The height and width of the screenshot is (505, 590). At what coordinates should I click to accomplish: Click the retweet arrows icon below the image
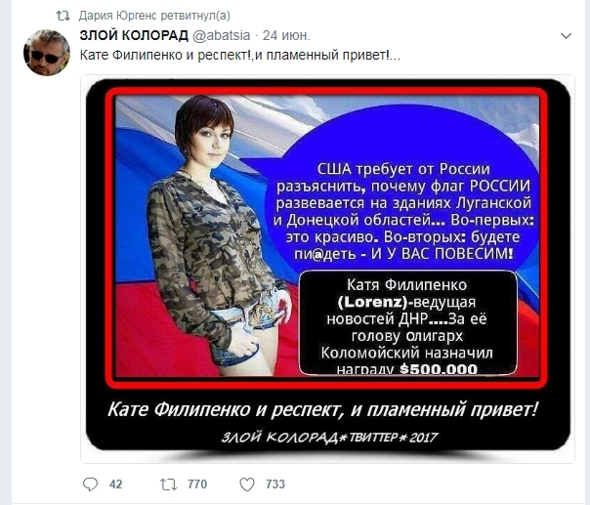[169, 484]
